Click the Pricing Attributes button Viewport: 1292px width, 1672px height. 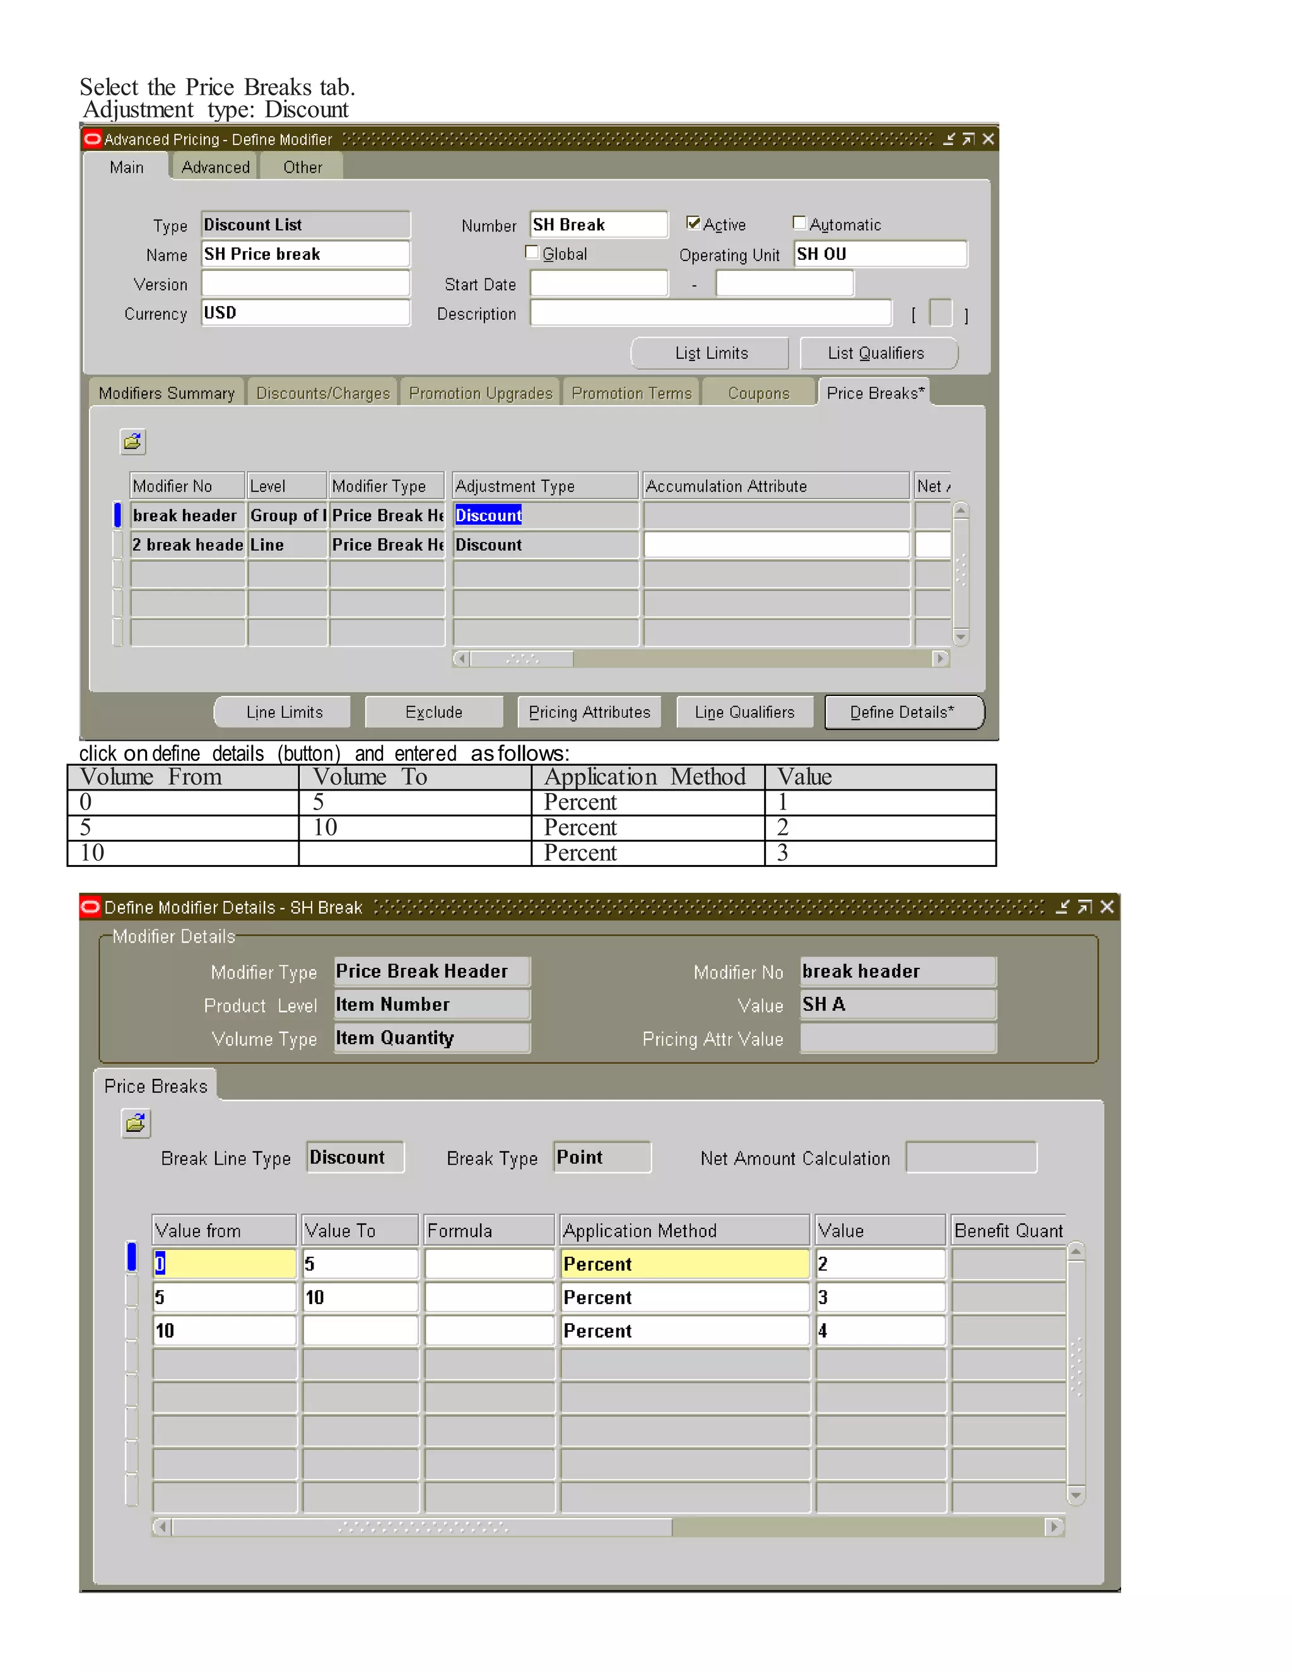[x=589, y=712]
